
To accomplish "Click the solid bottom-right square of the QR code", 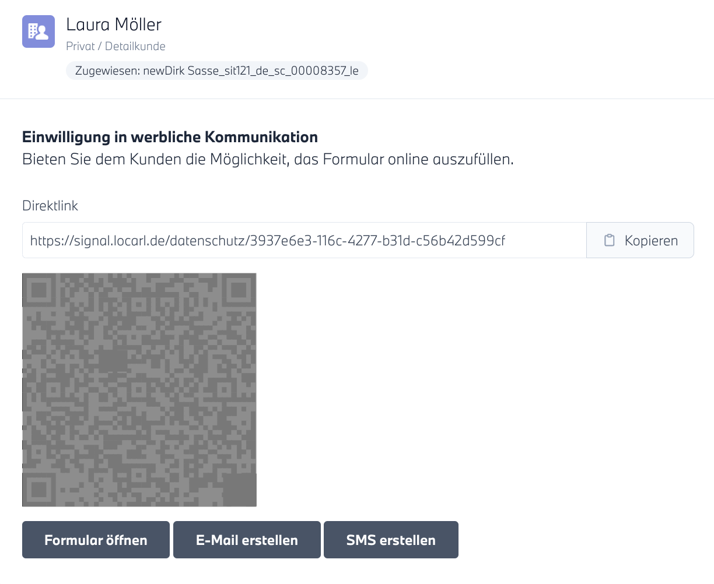I will point(240,490).
